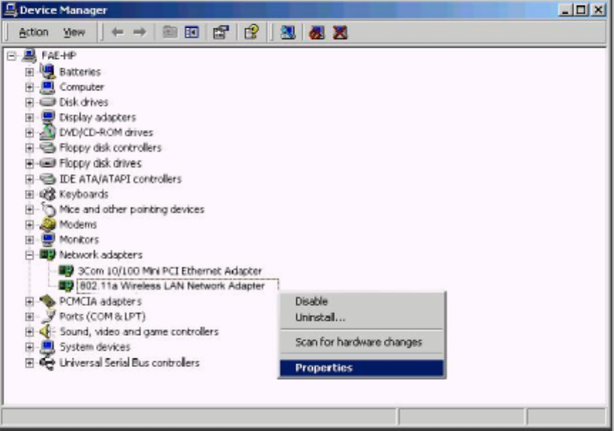Expand the System devices node

pos(29,347)
